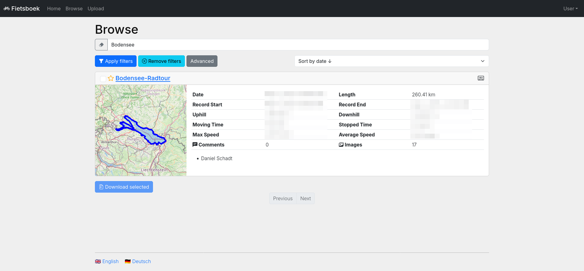Expand the Sort by date dropdown

tap(391, 61)
